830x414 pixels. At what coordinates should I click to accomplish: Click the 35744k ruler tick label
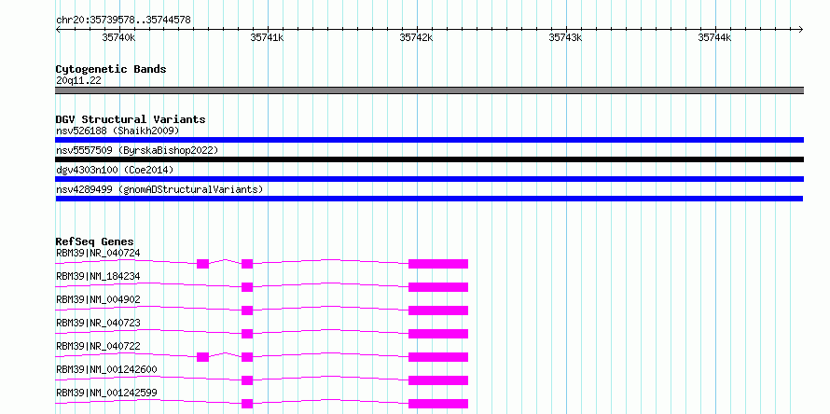coord(714,37)
